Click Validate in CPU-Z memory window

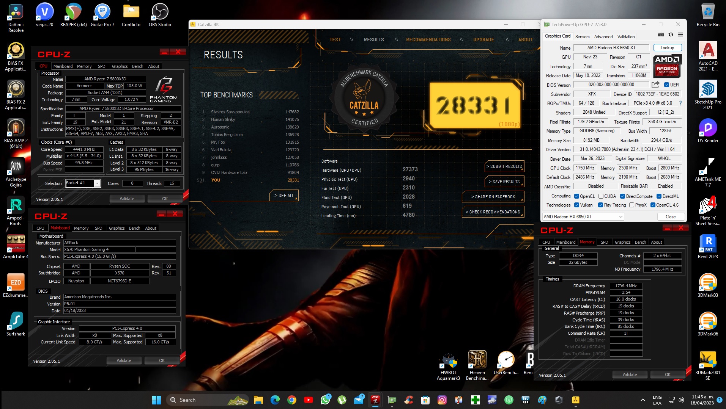click(630, 375)
